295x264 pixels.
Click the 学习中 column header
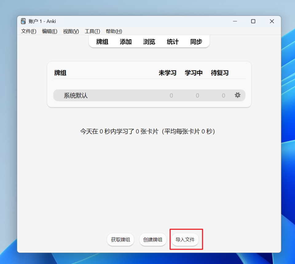[194, 73]
